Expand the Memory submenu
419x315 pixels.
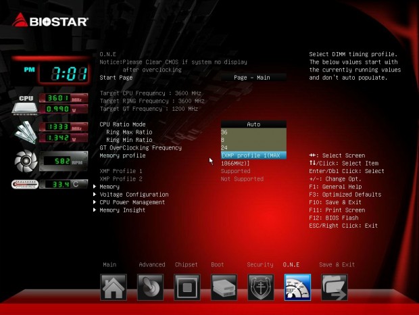[x=109, y=187]
